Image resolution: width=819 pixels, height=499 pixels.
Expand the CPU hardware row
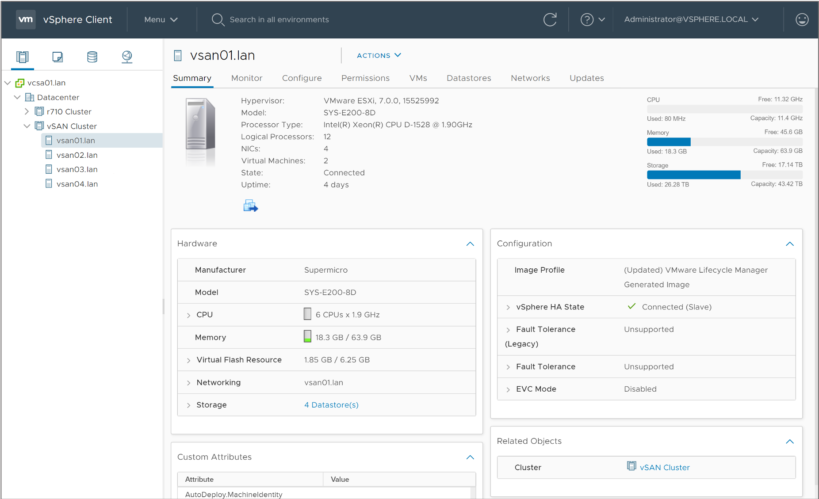pos(189,315)
